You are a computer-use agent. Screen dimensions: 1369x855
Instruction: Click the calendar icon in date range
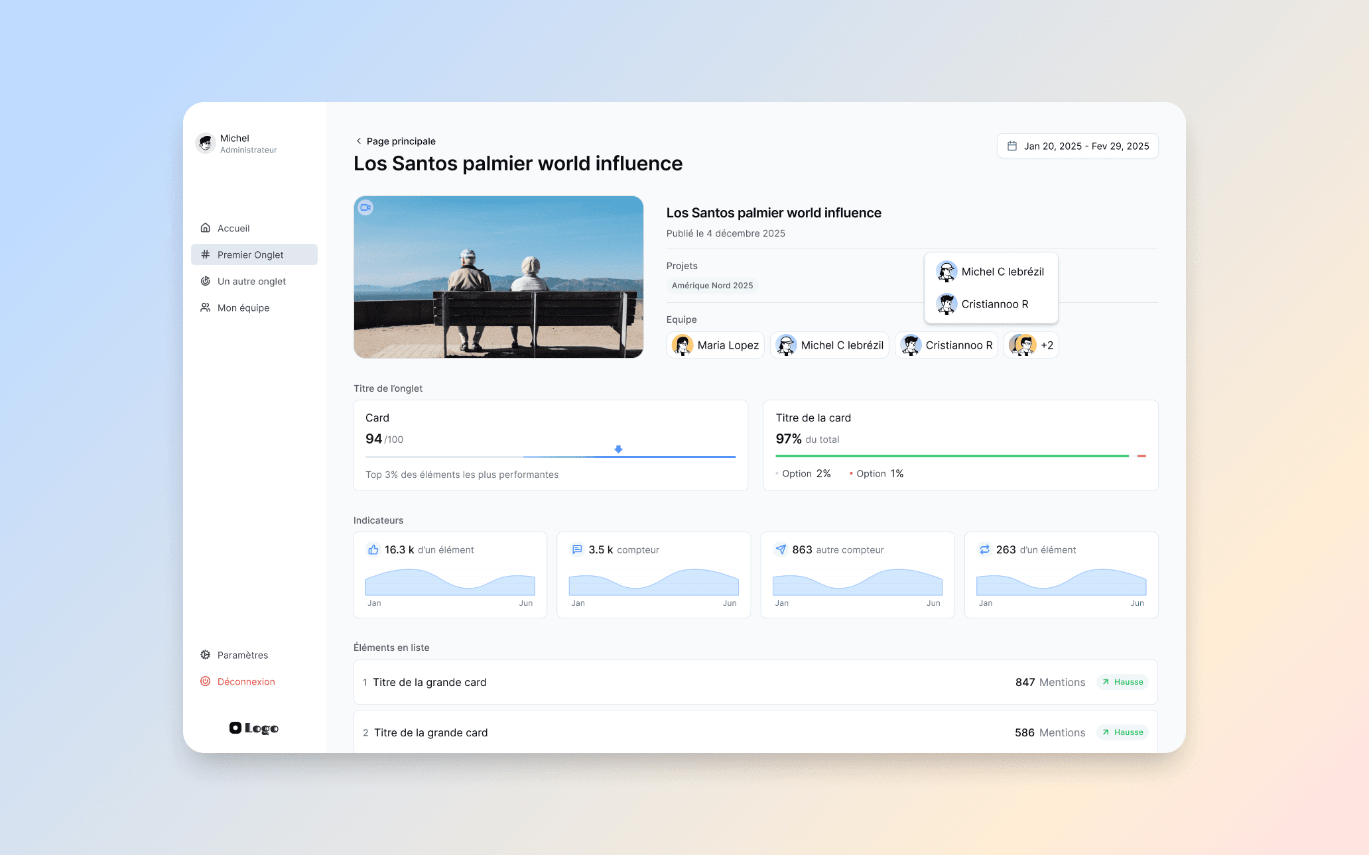[1012, 146]
